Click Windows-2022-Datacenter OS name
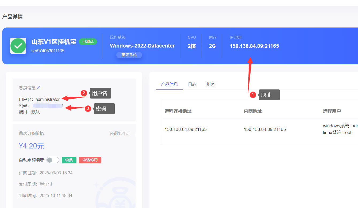358x208 pixels. point(142,46)
